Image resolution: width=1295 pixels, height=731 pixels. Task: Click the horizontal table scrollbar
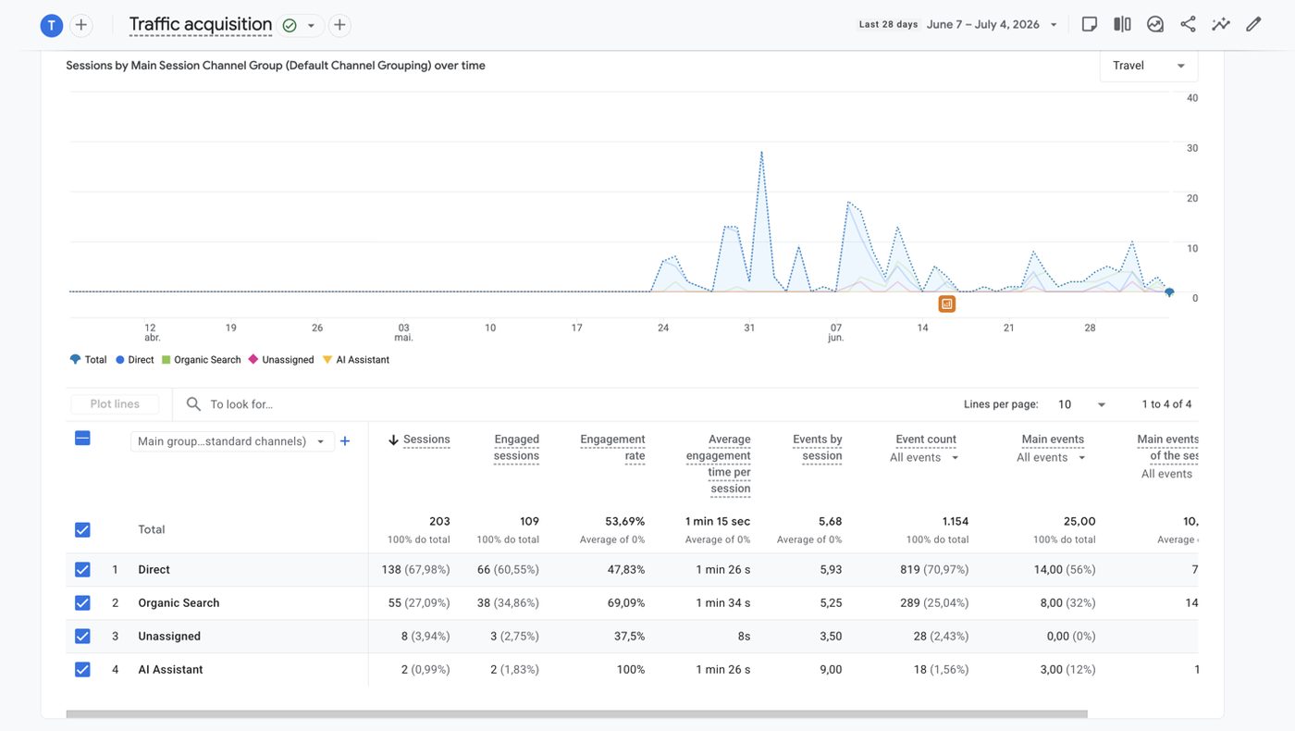tap(577, 714)
